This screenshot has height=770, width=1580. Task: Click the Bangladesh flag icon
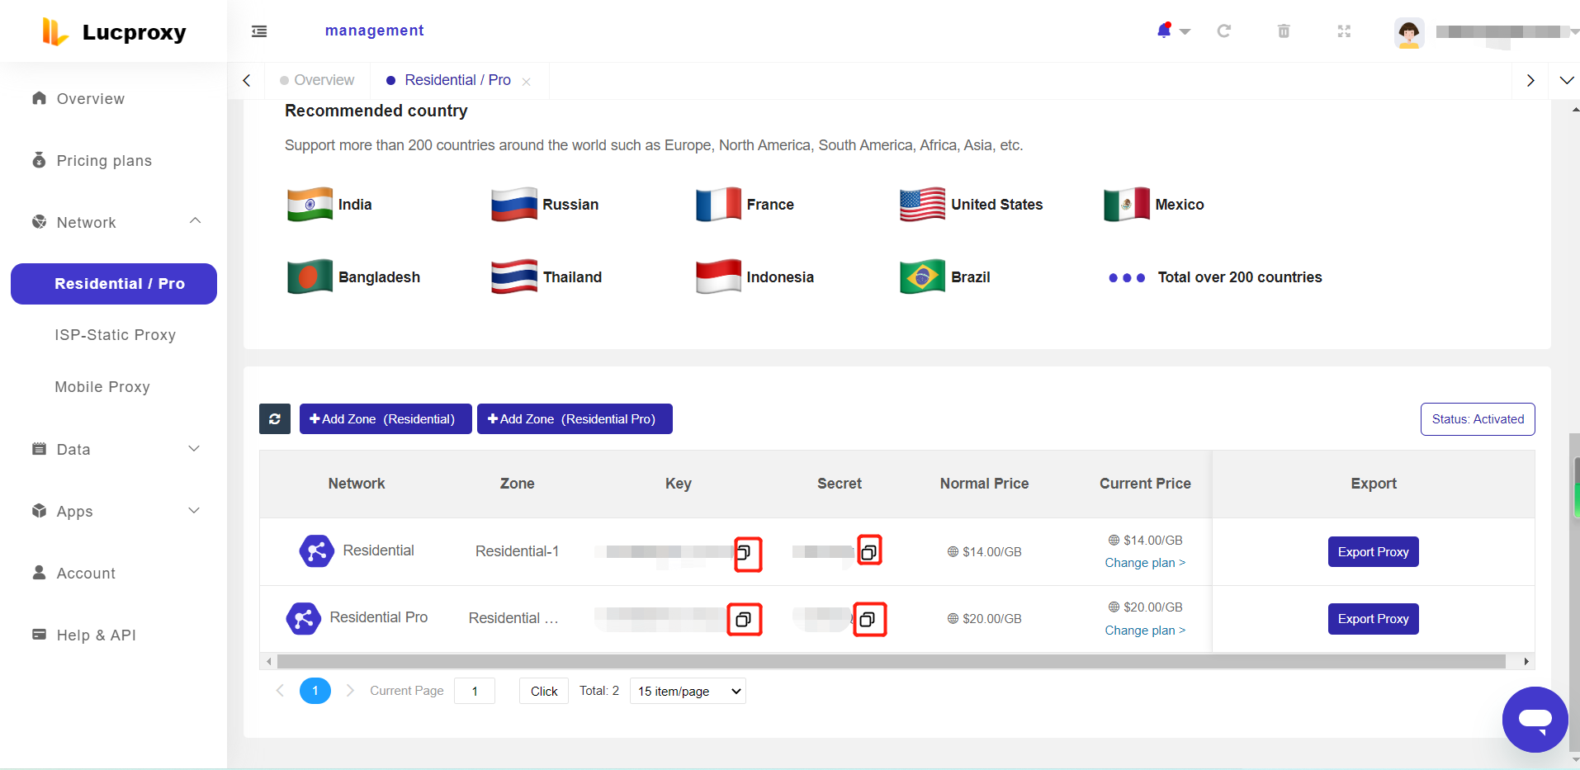[310, 276]
